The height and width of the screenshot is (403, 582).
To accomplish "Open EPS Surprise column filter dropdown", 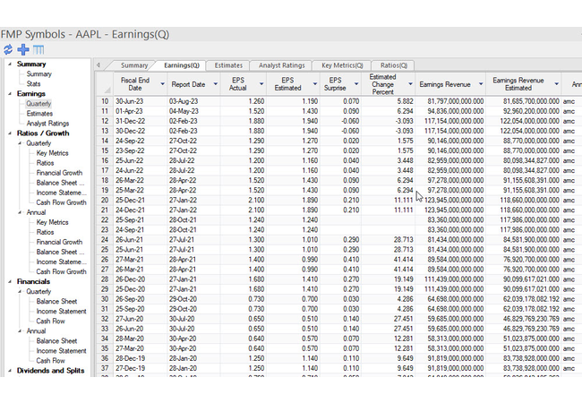I will tap(356, 84).
